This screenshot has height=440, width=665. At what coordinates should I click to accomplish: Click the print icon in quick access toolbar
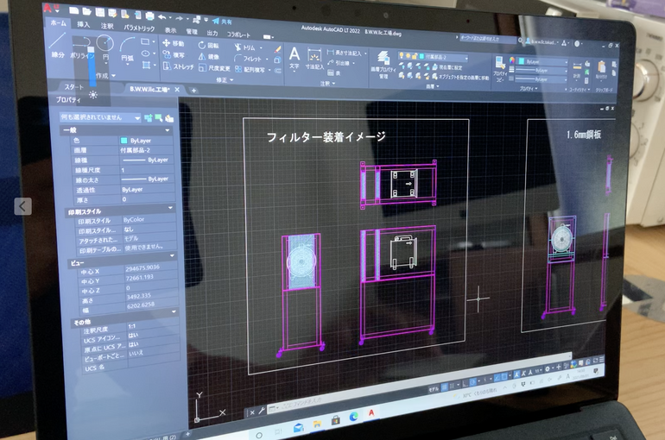coord(149,16)
